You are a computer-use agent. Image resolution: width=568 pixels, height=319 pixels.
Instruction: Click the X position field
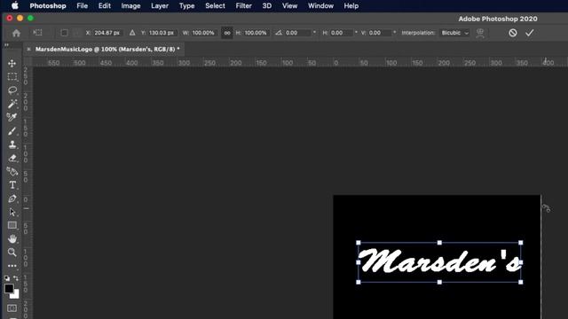pyautogui.click(x=107, y=33)
